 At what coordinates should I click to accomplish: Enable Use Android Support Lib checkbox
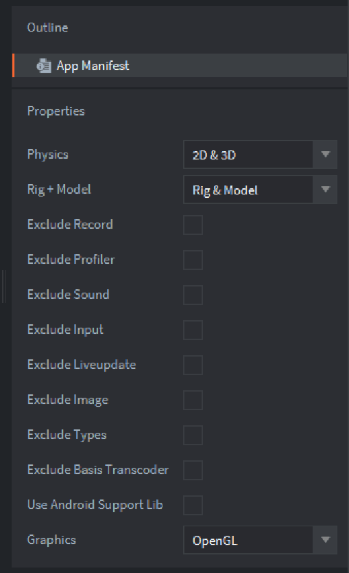click(x=193, y=505)
